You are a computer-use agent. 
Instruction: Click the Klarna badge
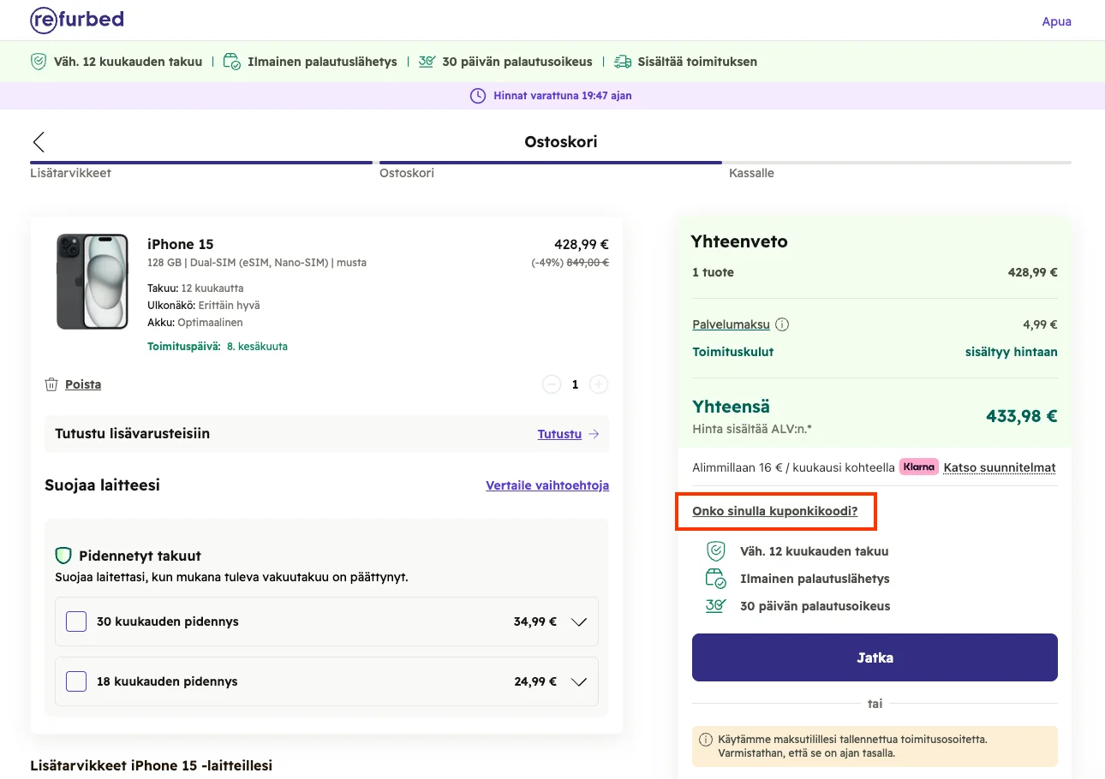coord(919,467)
